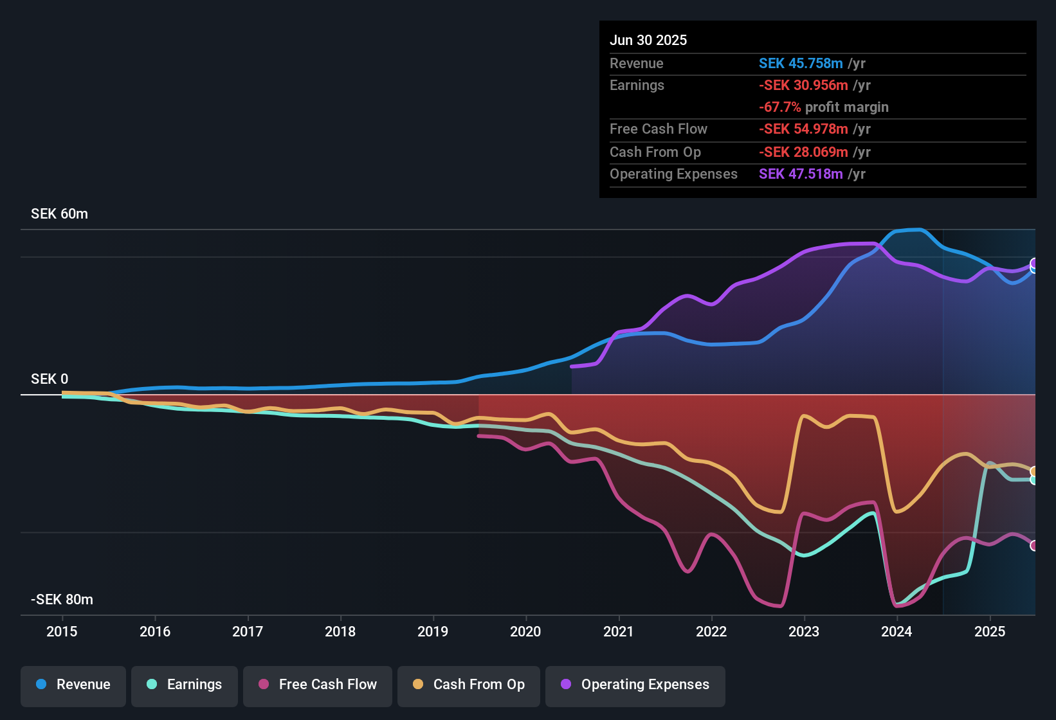The height and width of the screenshot is (720, 1056).
Task: Click the orange Cash From Op endpoint marker
Action: [x=1034, y=471]
